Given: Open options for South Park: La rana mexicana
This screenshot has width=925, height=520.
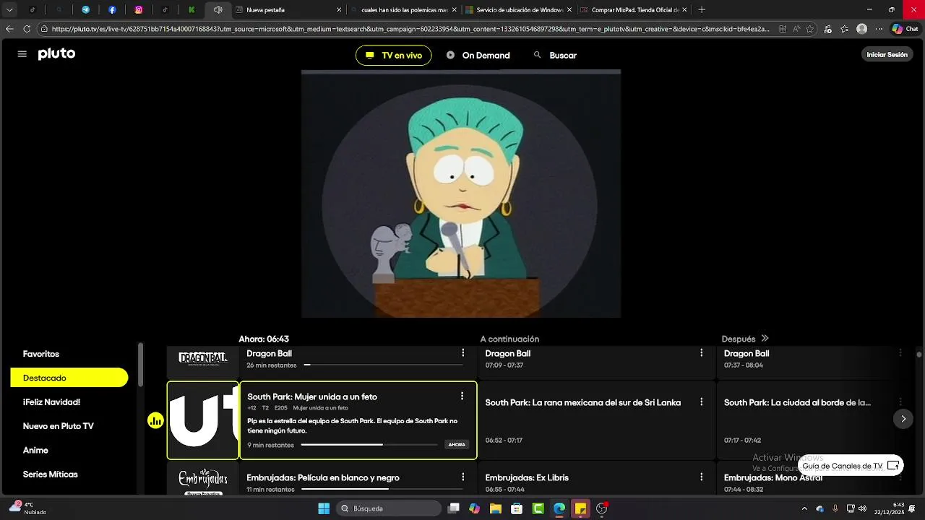Looking at the screenshot, I should tap(701, 402).
